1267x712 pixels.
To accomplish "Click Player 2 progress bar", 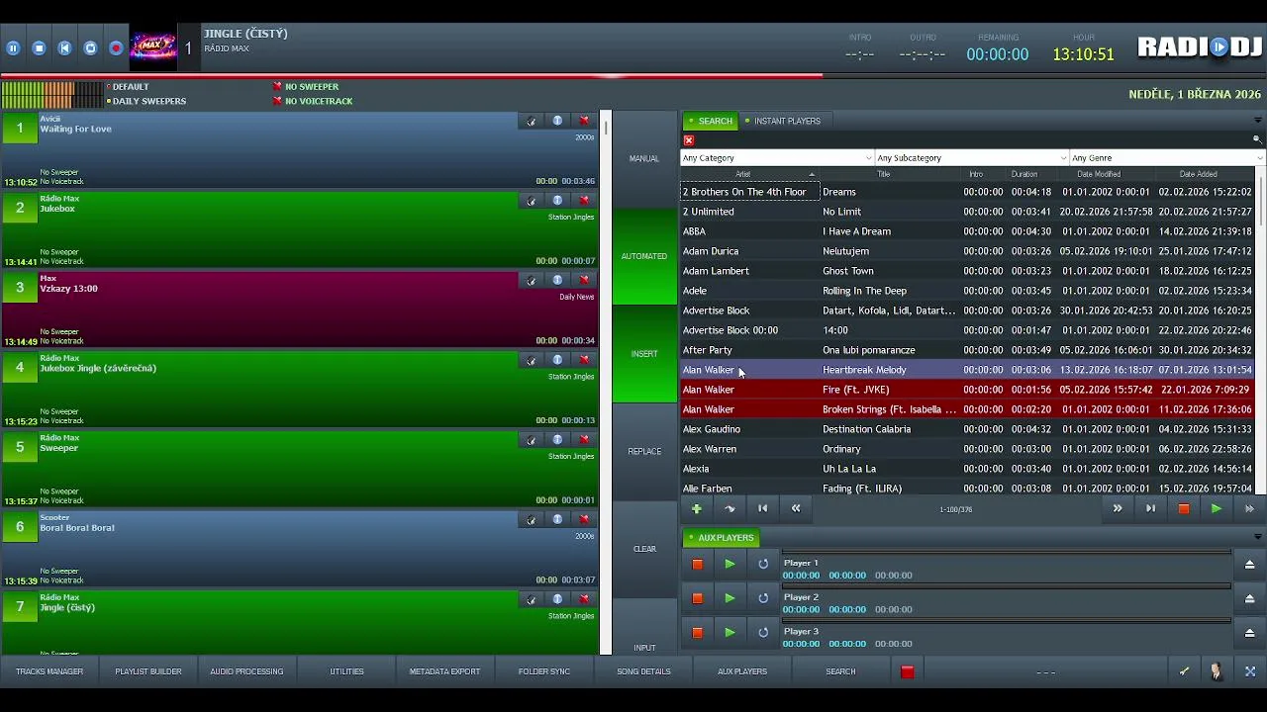I will pyautogui.click(x=1007, y=587).
